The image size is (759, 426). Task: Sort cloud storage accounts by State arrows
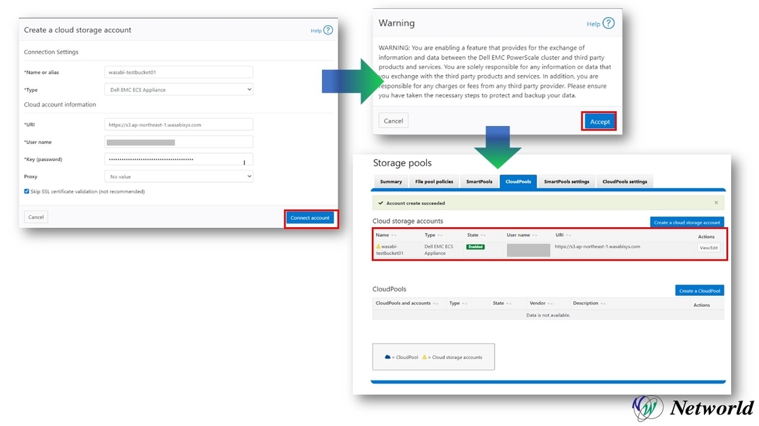click(x=483, y=235)
